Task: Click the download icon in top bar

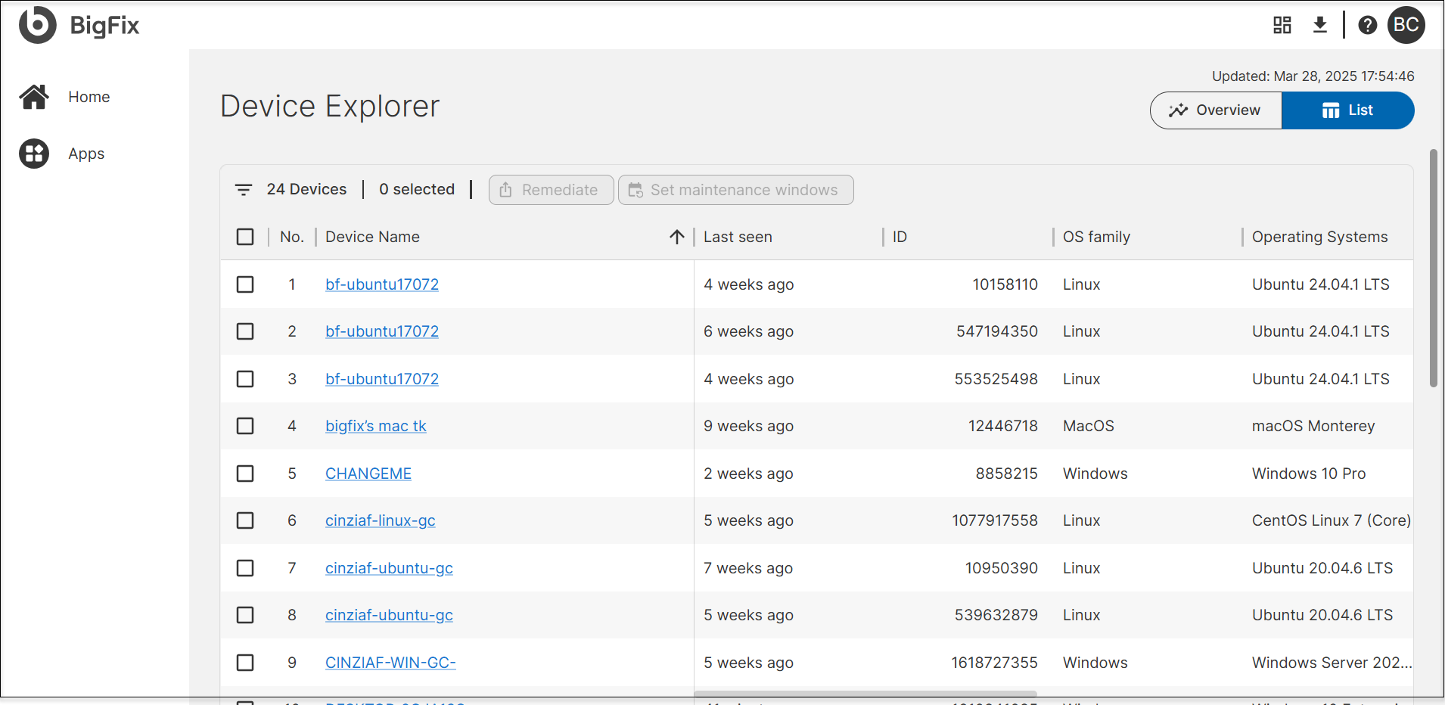Action: point(1320,25)
